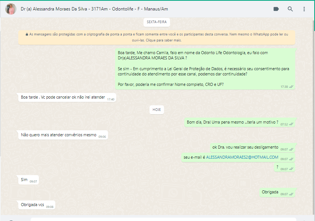Open the three-dot chat menu
The height and width of the screenshot is (221, 315).
point(304,9)
